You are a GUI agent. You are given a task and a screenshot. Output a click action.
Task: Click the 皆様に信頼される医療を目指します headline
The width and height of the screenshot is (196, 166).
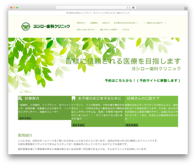(x=123, y=61)
